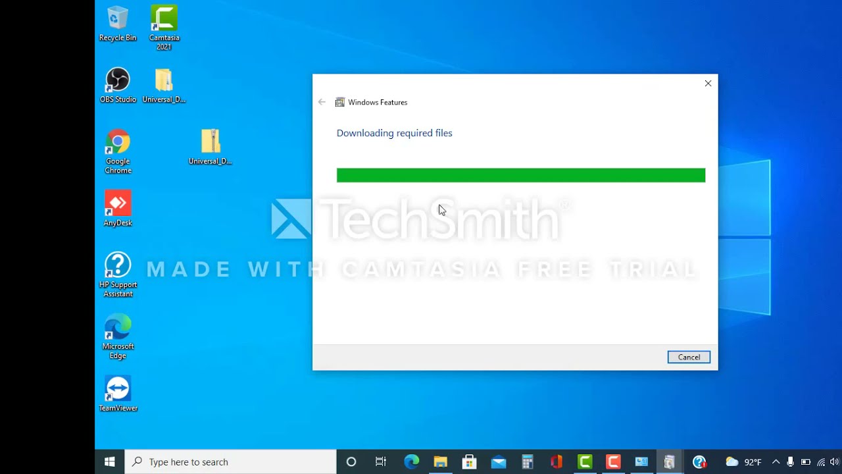Select the OBS Studio desktop shortcut
842x474 pixels.
[x=118, y=86]
